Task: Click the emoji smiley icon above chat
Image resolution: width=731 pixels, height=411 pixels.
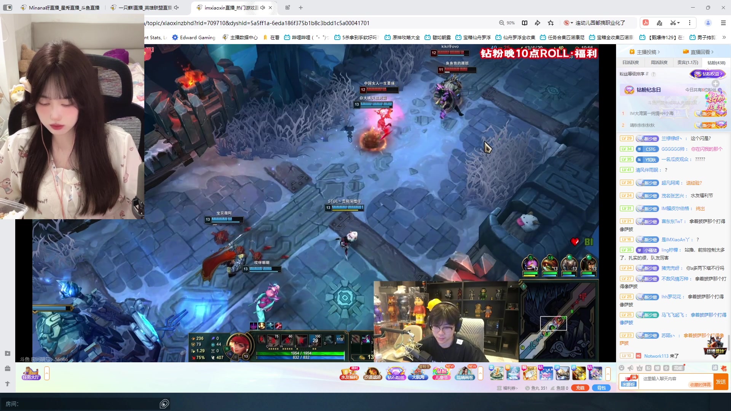Action: [621, 368]
